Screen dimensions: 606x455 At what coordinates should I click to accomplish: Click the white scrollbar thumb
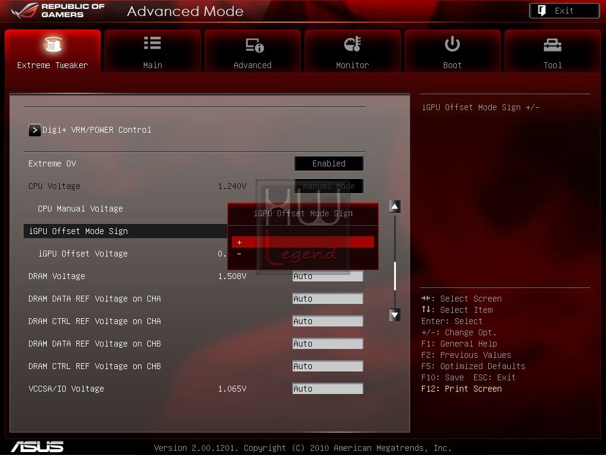coord(395,276)
